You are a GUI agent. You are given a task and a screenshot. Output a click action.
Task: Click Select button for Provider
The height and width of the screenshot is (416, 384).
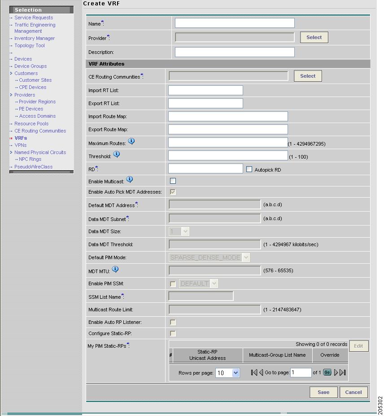pyautogui.click(x=314, y=37)
